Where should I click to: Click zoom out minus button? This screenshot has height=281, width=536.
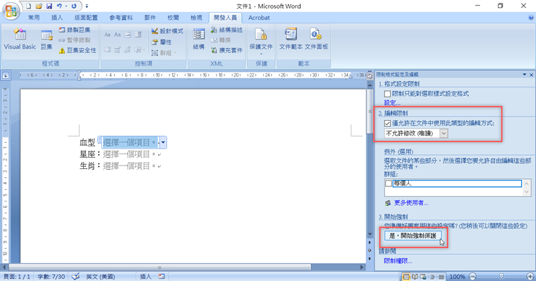(x=473, y=276)
